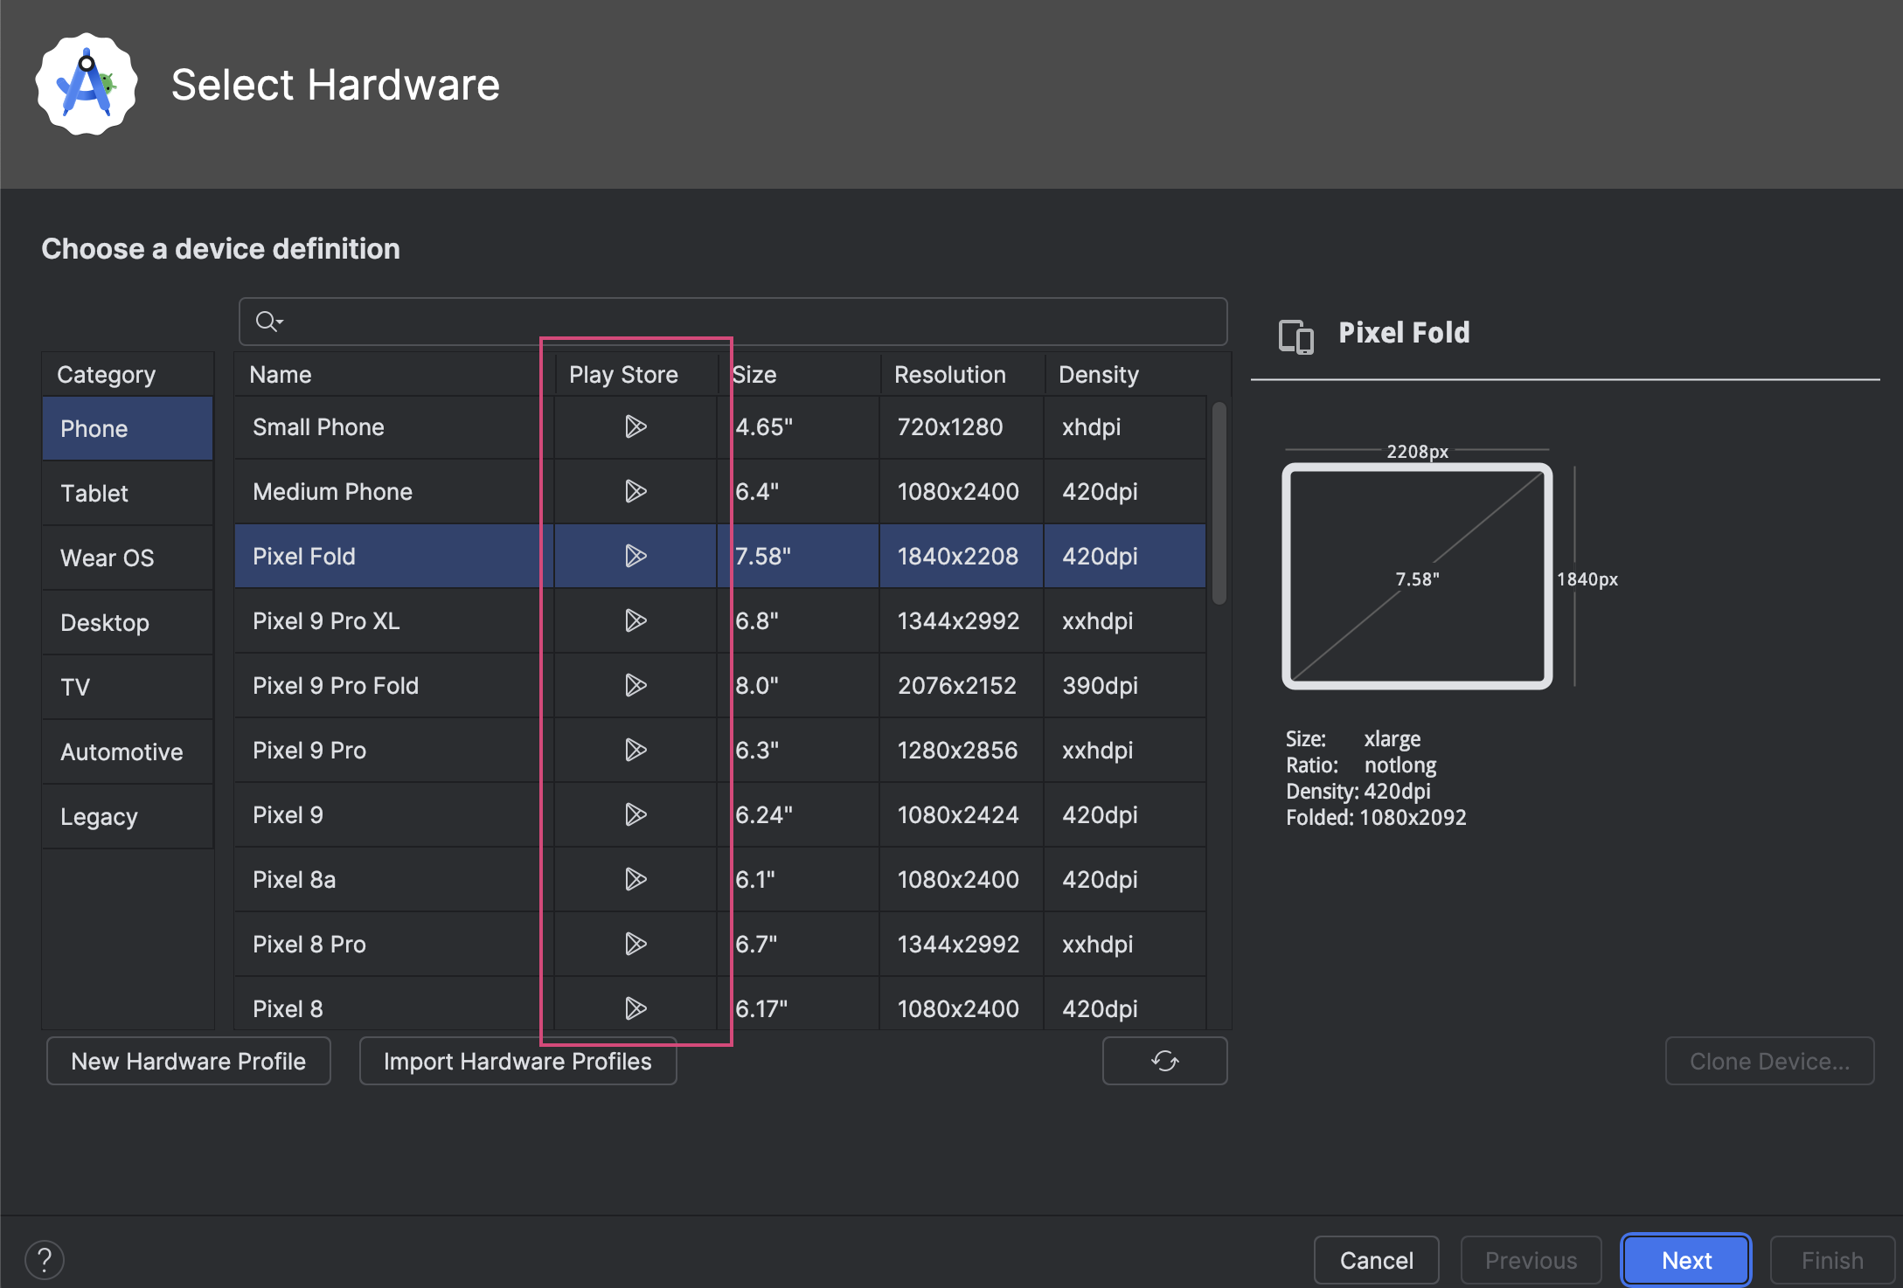Click Play Store icon in Pixel 8a row
1903x1288 pixels.
click(x=635, y=879)
